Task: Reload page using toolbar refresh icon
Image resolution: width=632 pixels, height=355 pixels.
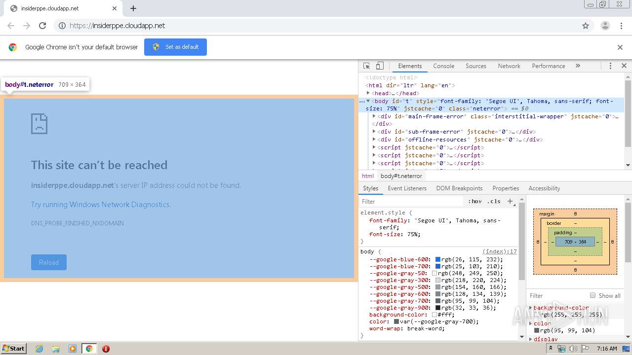Action: point(42,26)
